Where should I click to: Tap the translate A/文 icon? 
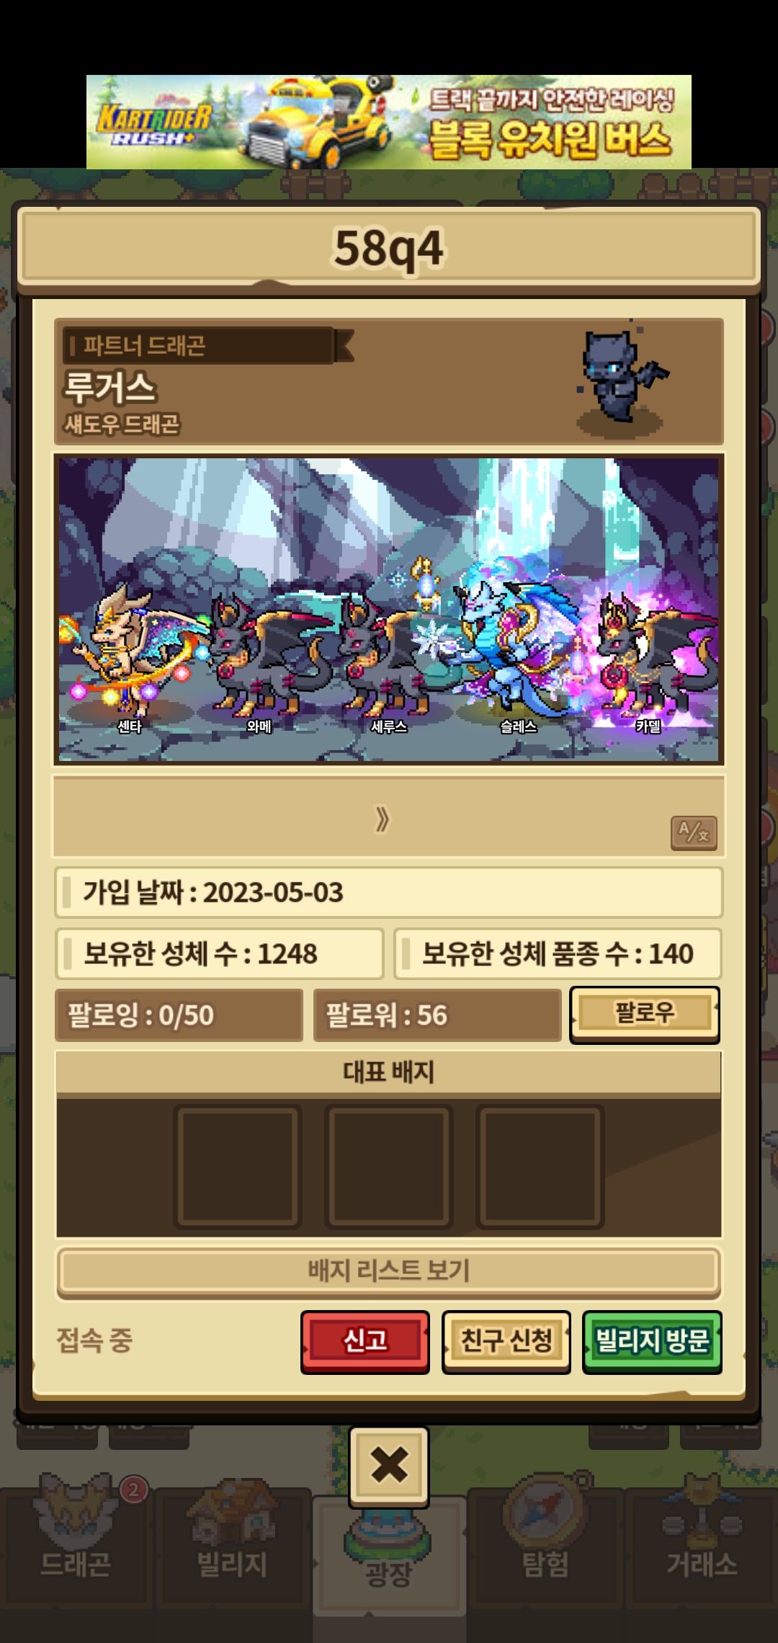pos(694,833)
